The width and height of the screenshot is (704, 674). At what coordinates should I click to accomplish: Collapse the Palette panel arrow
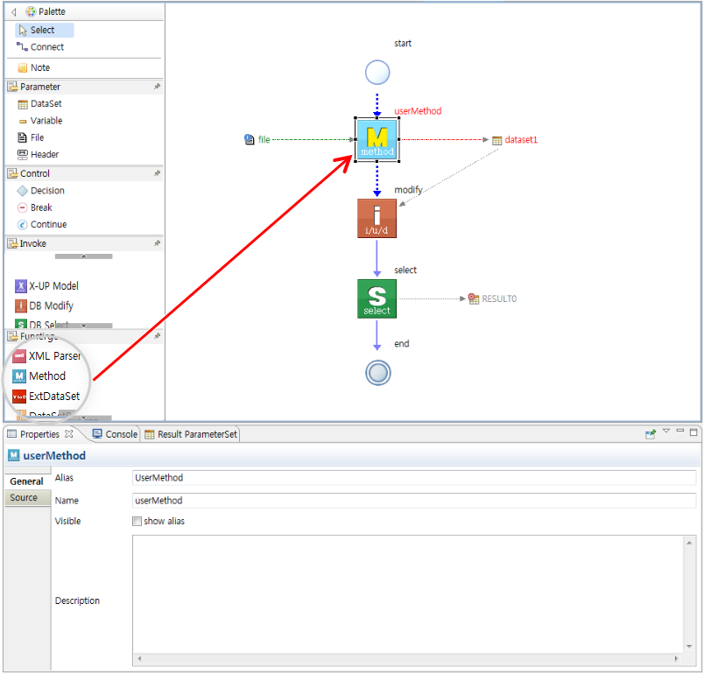tap(13, 12)
